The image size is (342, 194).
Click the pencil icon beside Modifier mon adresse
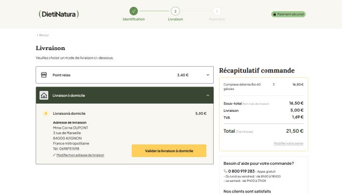54,155
